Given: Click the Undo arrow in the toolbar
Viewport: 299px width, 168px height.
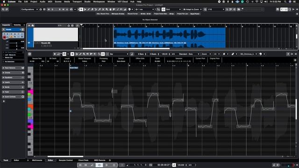Looking at the screenshot, I should tap(3, 9).
